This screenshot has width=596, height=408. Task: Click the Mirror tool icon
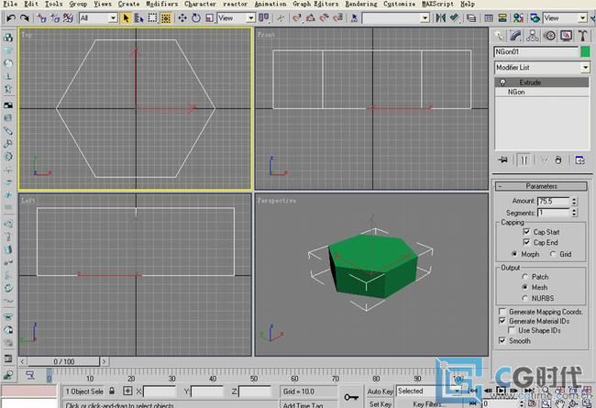(441, 17)
